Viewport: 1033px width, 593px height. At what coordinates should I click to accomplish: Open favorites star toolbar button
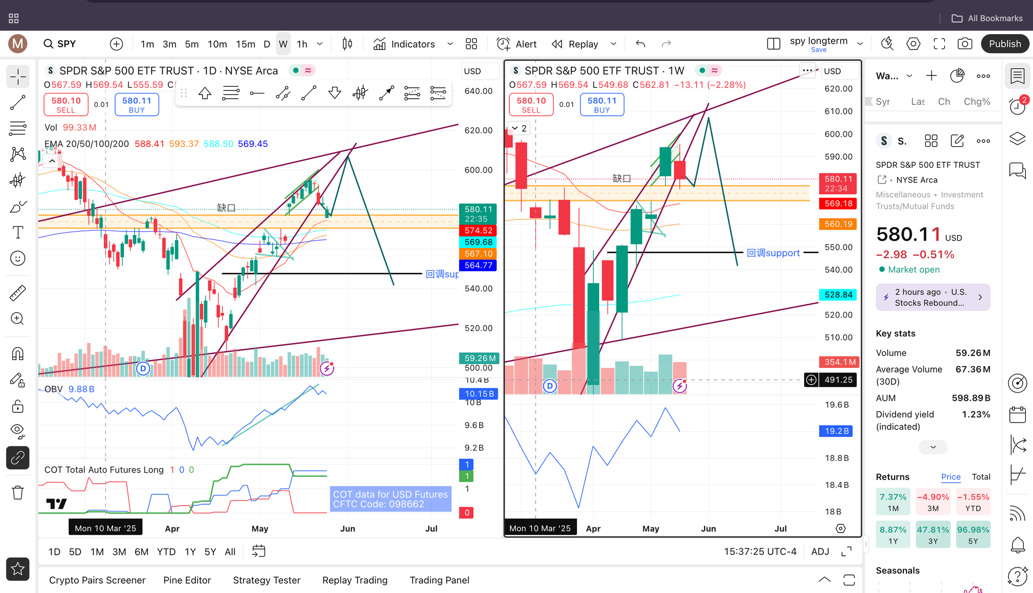pos(18,569)
